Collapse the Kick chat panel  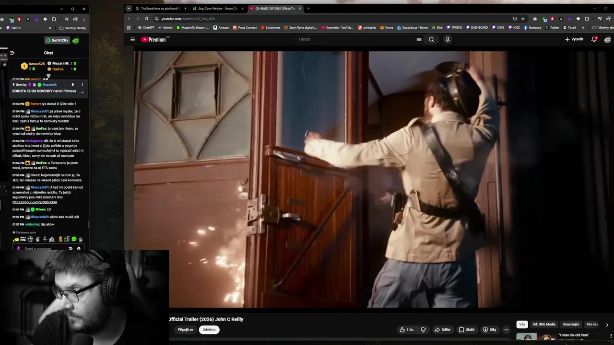tap(12, 53)
